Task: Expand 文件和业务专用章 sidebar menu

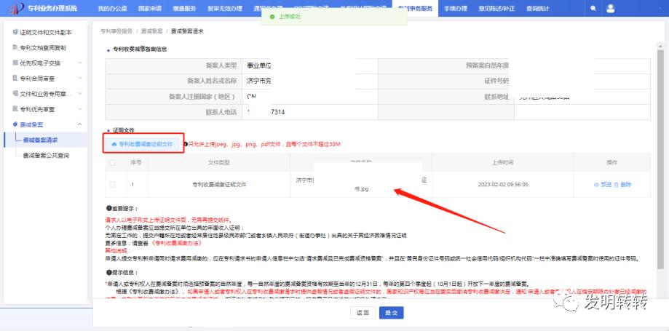Action: (x=80, y=94)
